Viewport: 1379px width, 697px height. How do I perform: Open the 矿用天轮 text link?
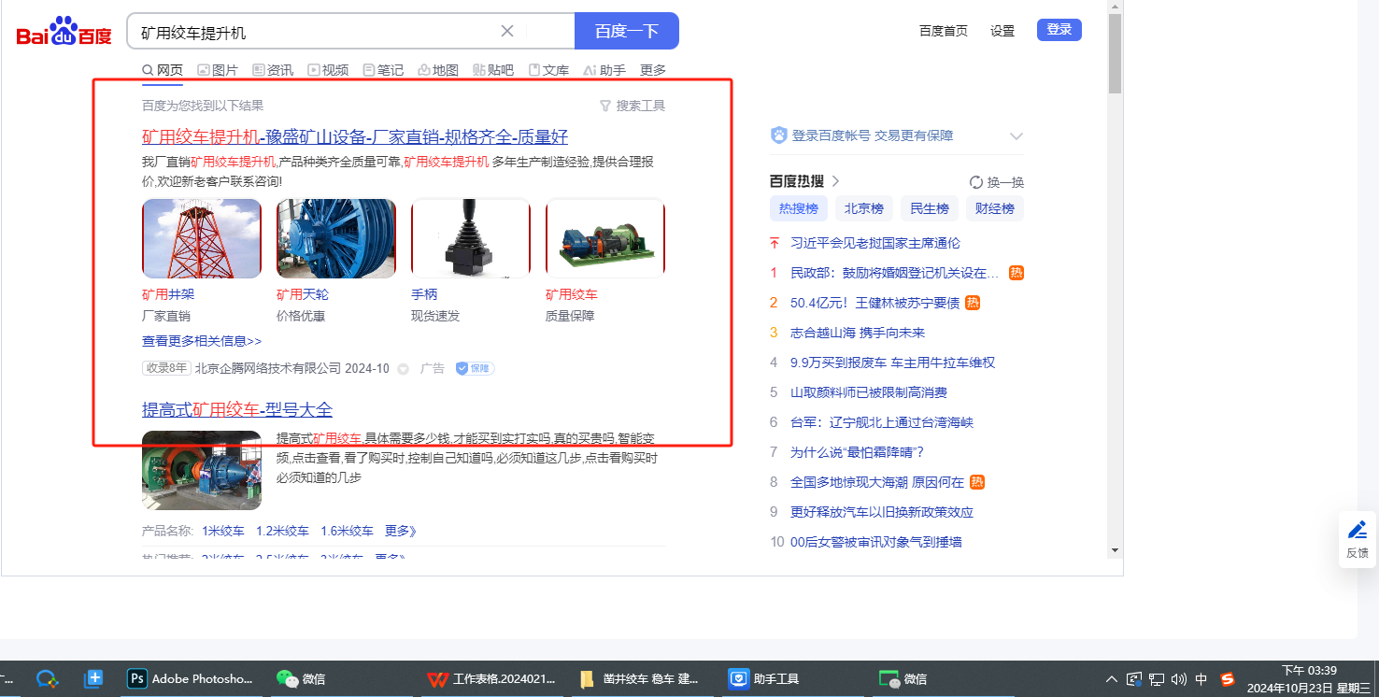(x=303, y=294)
